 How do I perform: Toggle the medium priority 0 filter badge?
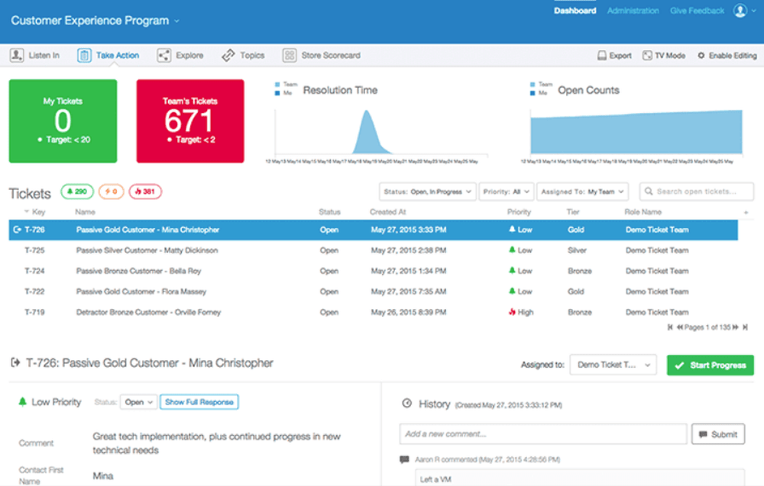[111, 192]
